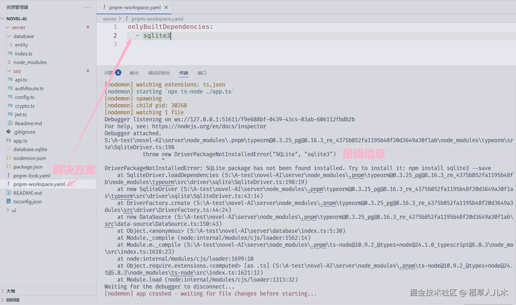Collapse the database folder

tap(9, 36)
